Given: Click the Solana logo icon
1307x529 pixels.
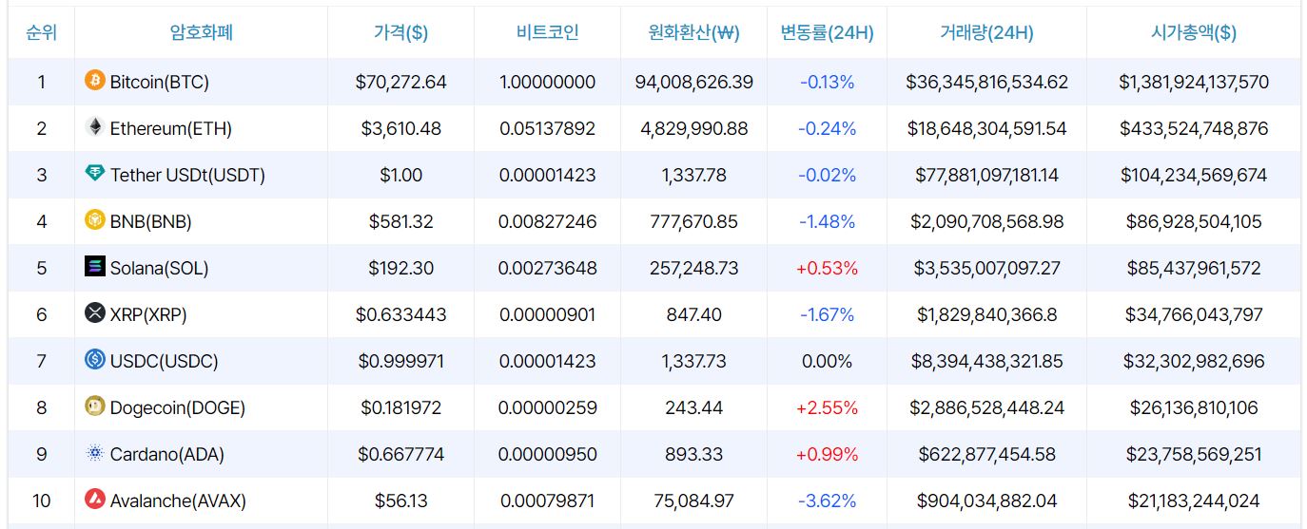Looking at the screenshot, I should click(95, 267).
